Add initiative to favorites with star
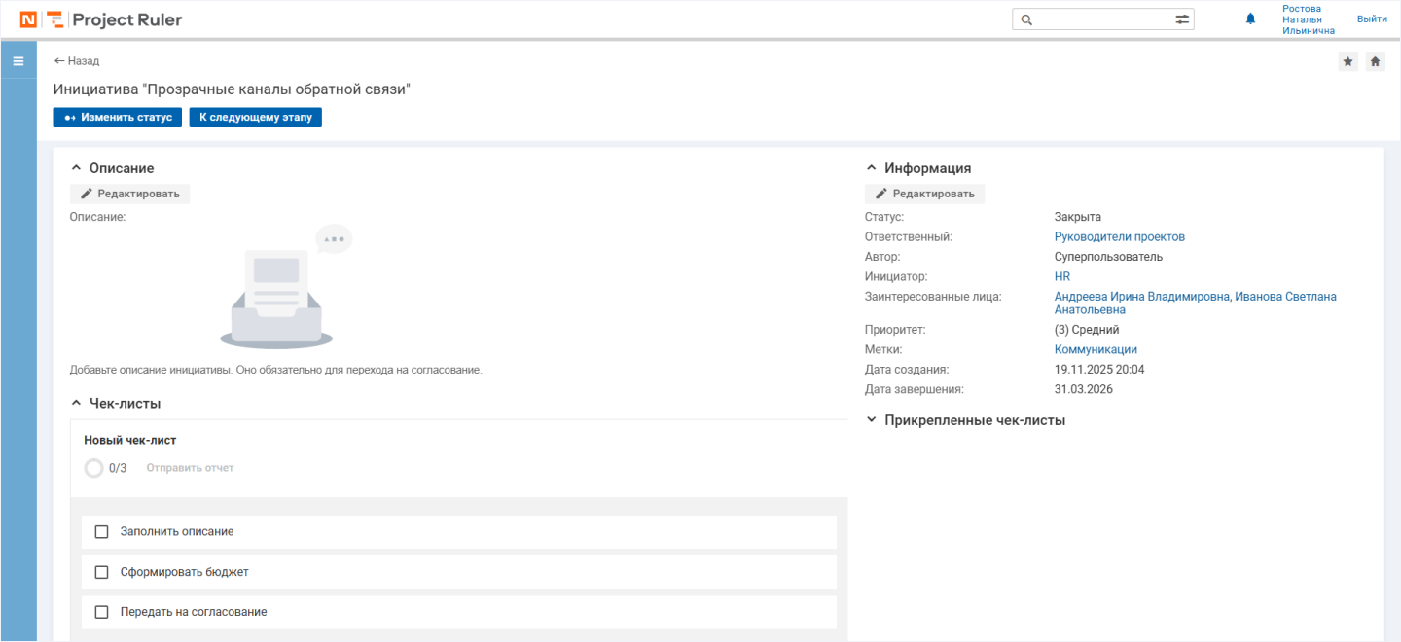The width and height of the screenshot is (1401, 642). (x=1347, y=61)
